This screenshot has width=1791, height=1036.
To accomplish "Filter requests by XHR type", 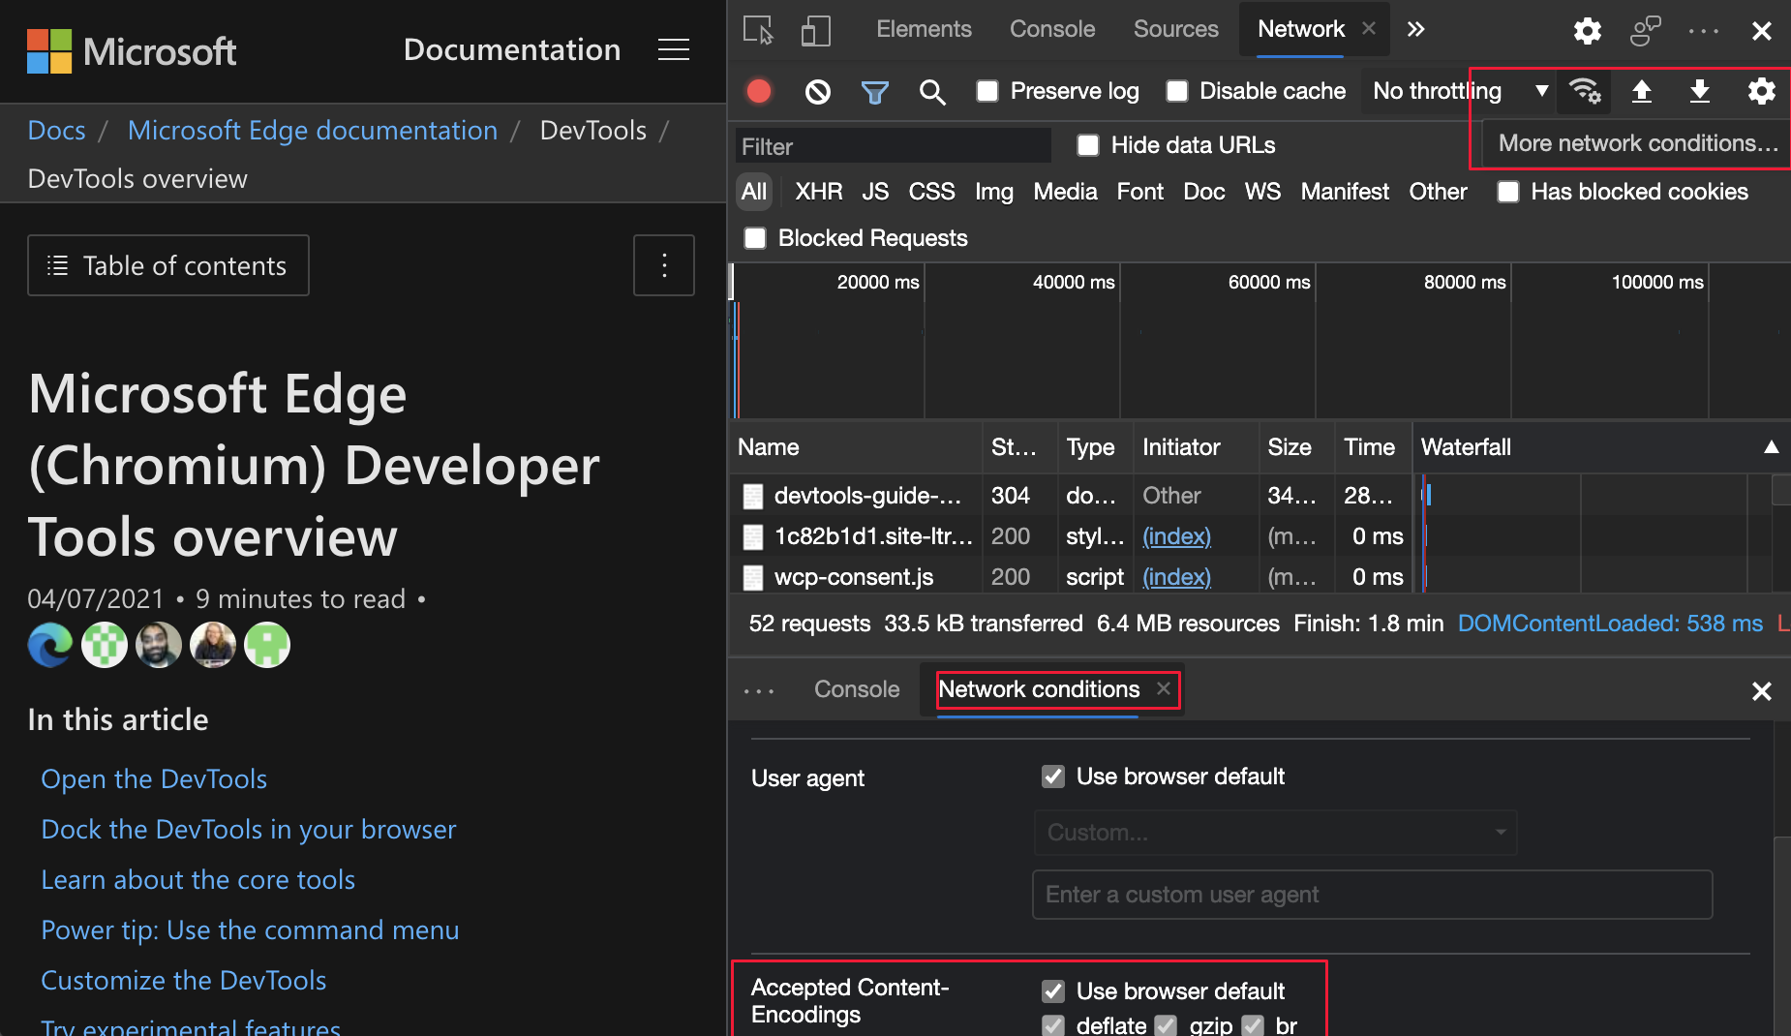I will pyautogui.click(x=818, y=192).
